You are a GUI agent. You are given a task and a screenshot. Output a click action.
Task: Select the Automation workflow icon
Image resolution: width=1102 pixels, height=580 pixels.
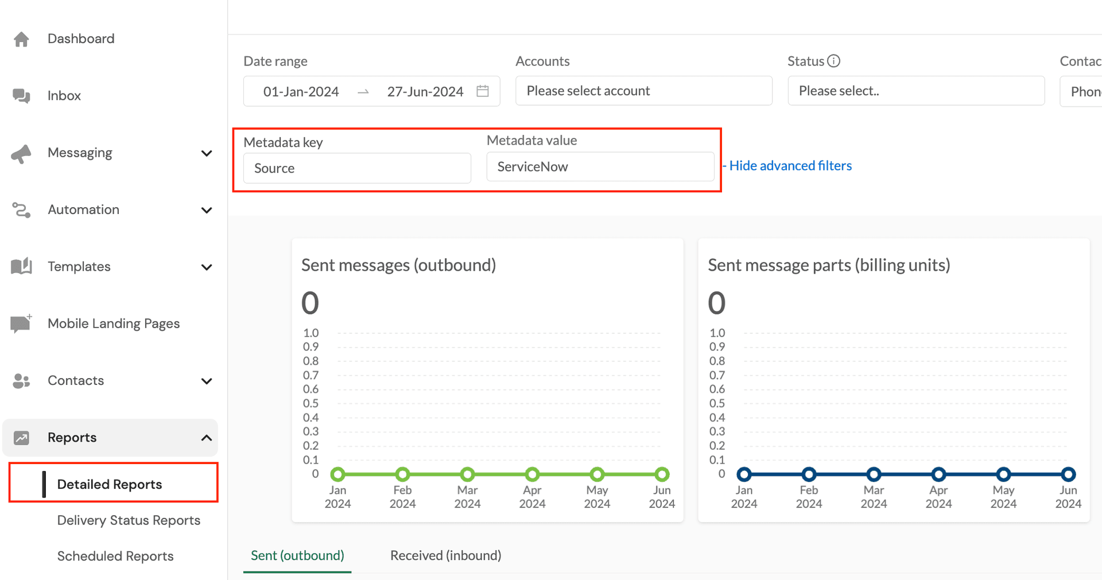(x=21, y=209)
